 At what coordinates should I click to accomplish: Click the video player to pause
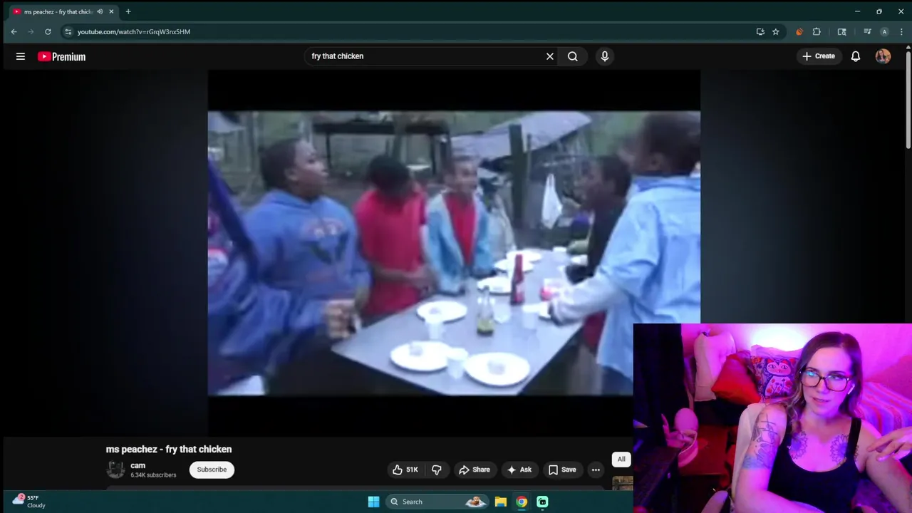(454, 253)
